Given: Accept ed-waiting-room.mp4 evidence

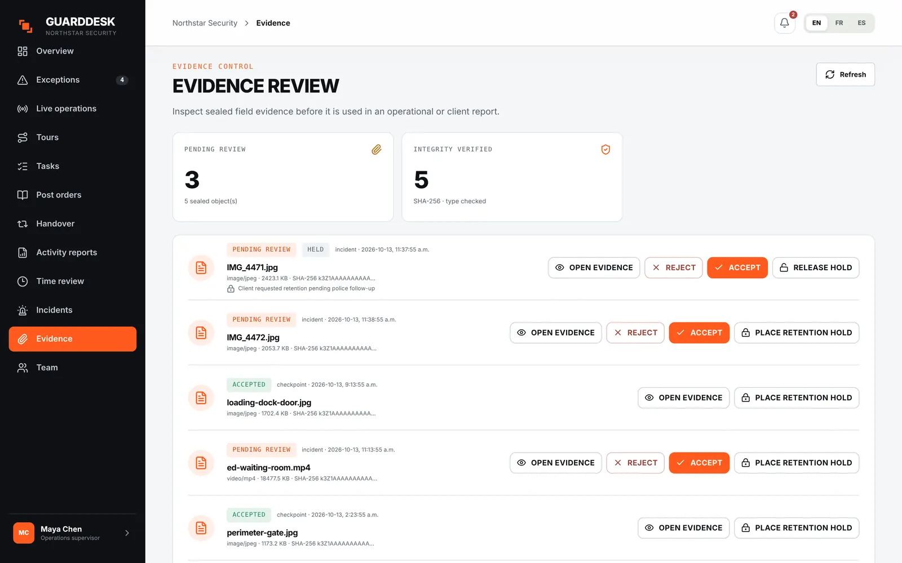Looking at the screenshot, I should [x=699, y=463].
